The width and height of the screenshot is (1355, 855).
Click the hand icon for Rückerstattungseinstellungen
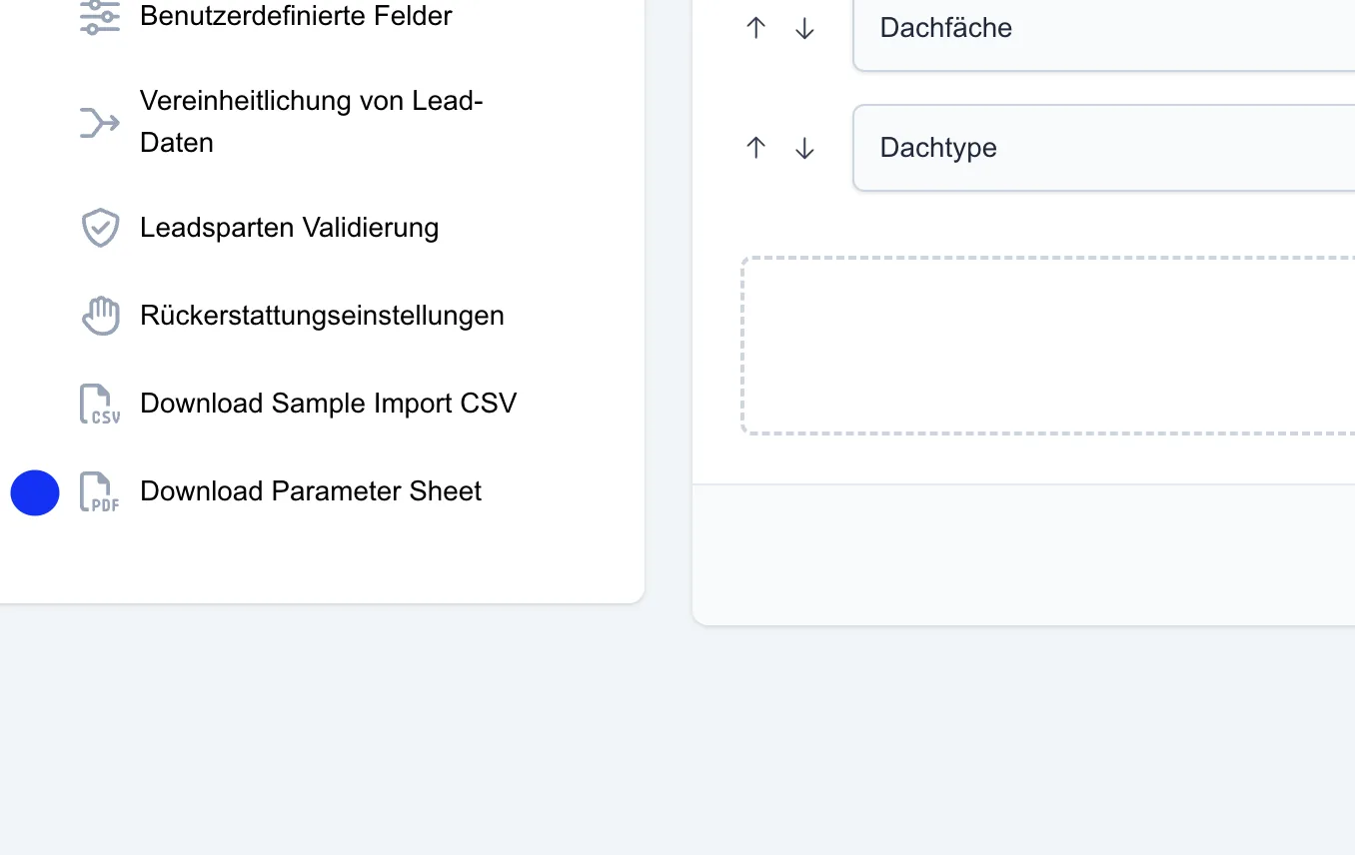click(100, 316)
